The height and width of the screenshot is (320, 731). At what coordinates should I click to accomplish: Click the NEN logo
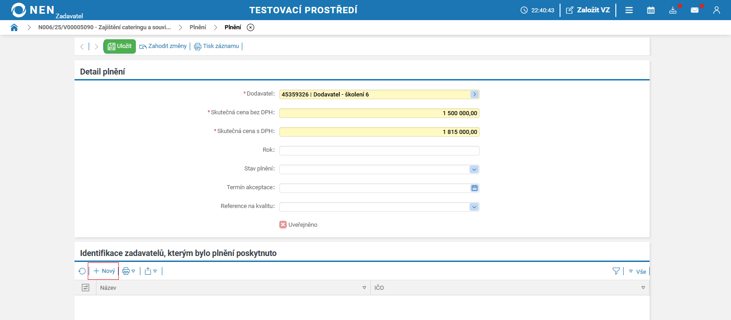33,10
